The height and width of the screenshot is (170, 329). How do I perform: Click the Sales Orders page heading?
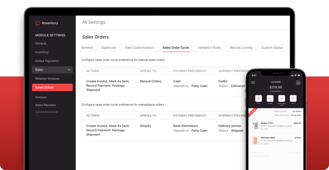(95, 37)
